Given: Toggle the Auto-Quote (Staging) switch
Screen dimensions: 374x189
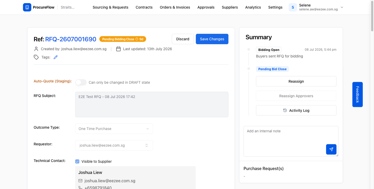Looking at the screenshot, I should (x=81, y=82).
